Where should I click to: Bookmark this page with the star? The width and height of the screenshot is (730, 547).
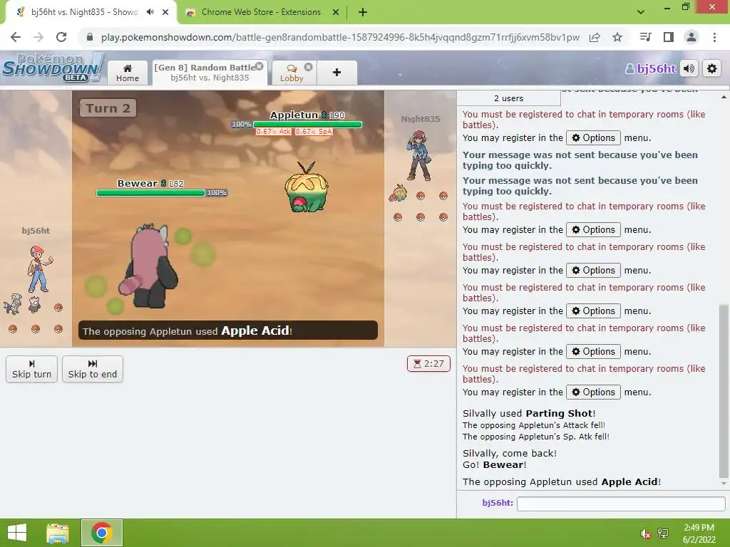(x=617, y=37)
